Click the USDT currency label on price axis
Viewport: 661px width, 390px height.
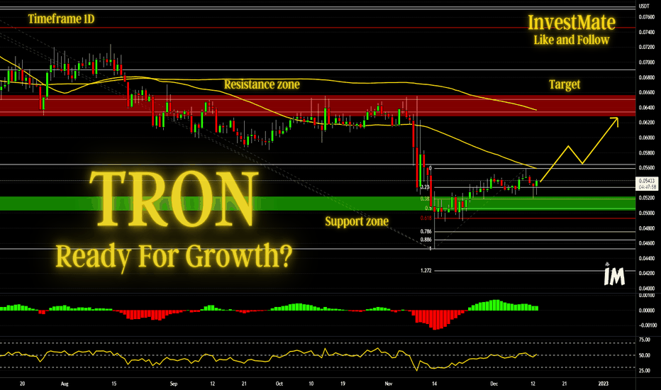[x=644, y=6]
